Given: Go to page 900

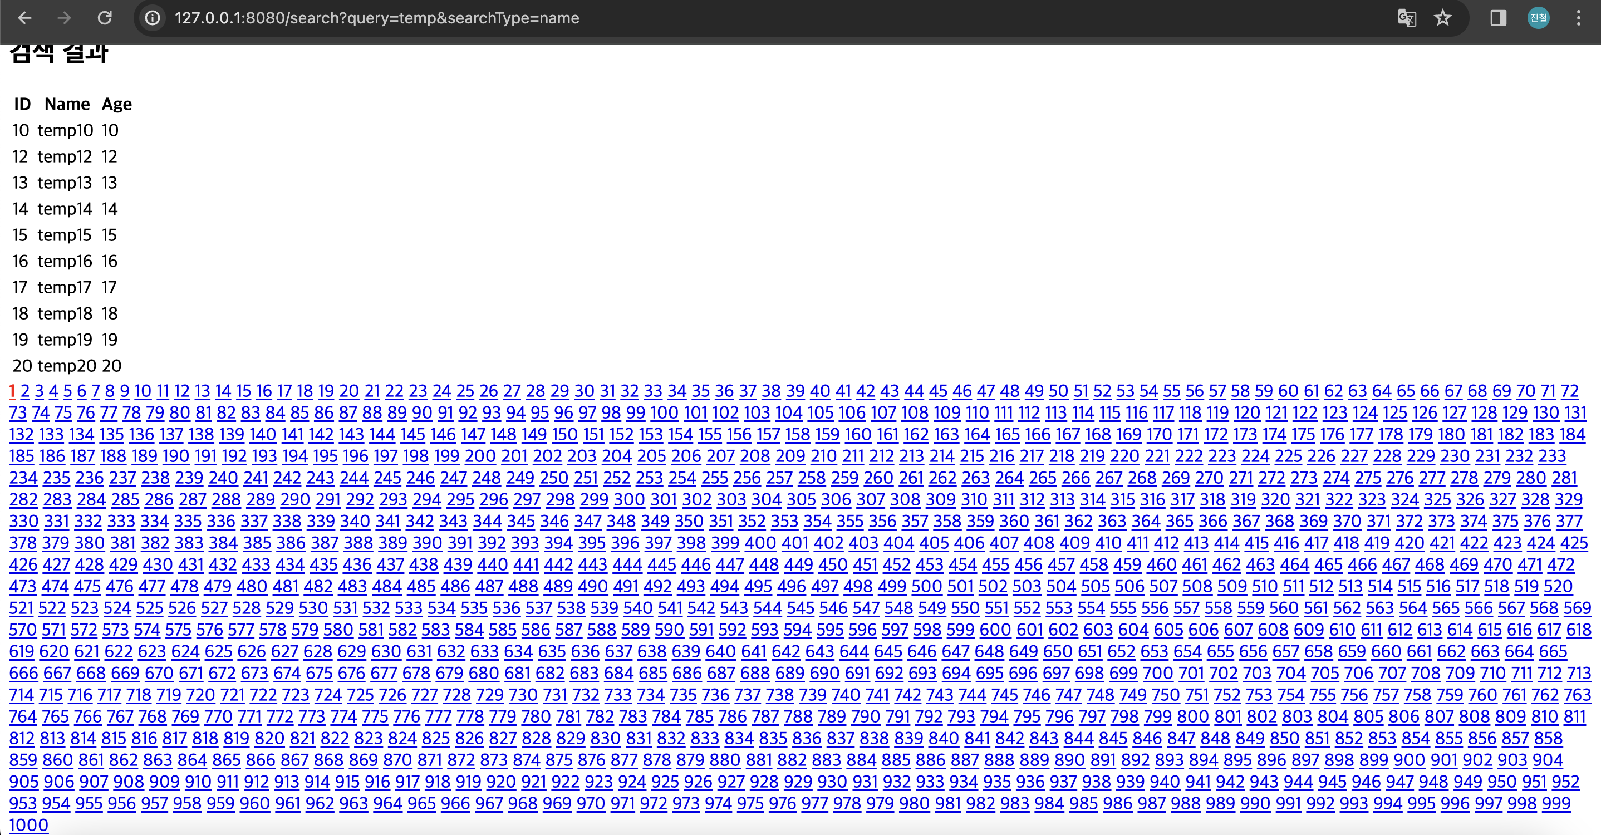Looking at the screenshot, I should click(1408, 761).
